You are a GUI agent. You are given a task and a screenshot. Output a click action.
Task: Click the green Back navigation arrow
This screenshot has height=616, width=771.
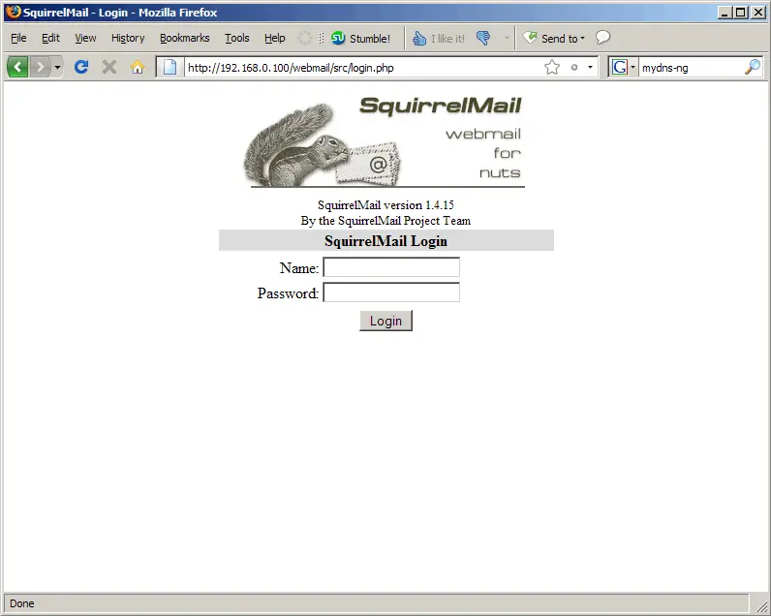17,67
